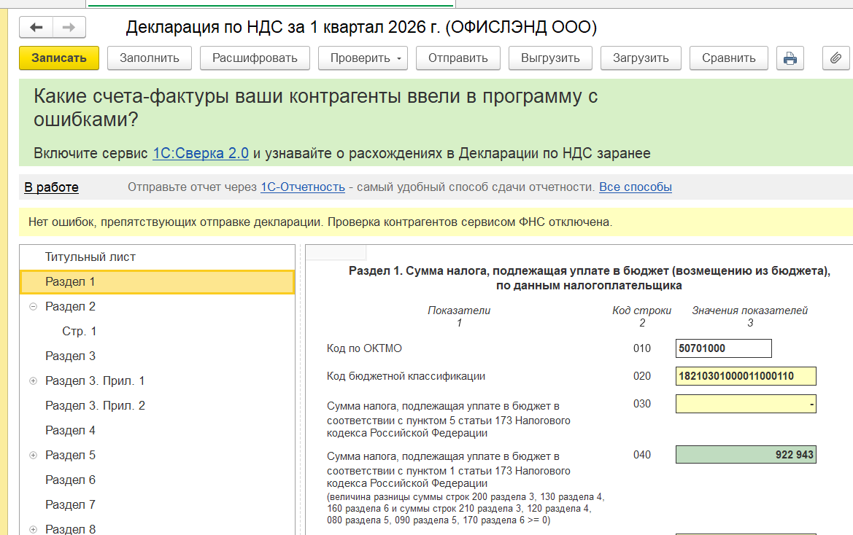Select Раздел 2 in the section tree
This screenshot has height=535, width=853.
tap(70, 307)
